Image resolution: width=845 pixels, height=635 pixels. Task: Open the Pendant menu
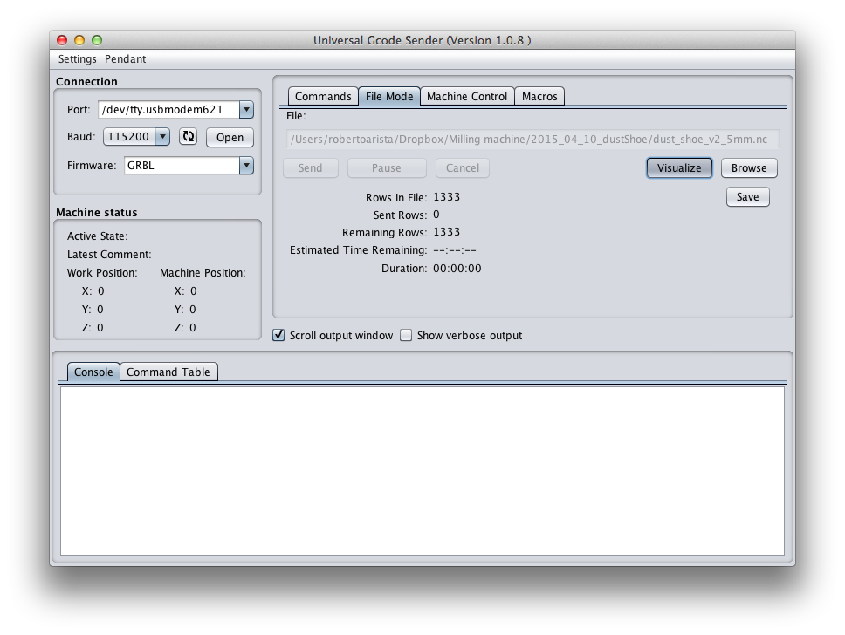(x=125, y=58)
